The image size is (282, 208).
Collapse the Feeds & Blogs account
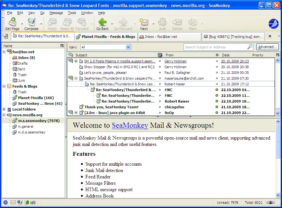point(4,86)
